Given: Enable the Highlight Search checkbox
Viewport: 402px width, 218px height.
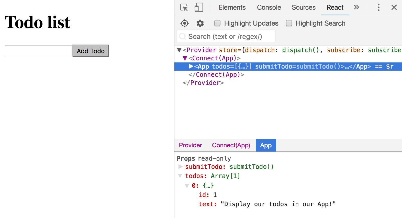Looking at the screenshot, I should click(x=289, y=23).
